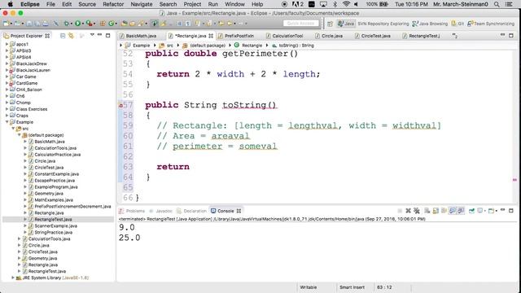Image resolution: width=521 pixels, height=293 pixels.
Task: Maximize the Project Explorer panel
Action: (107, 35)
